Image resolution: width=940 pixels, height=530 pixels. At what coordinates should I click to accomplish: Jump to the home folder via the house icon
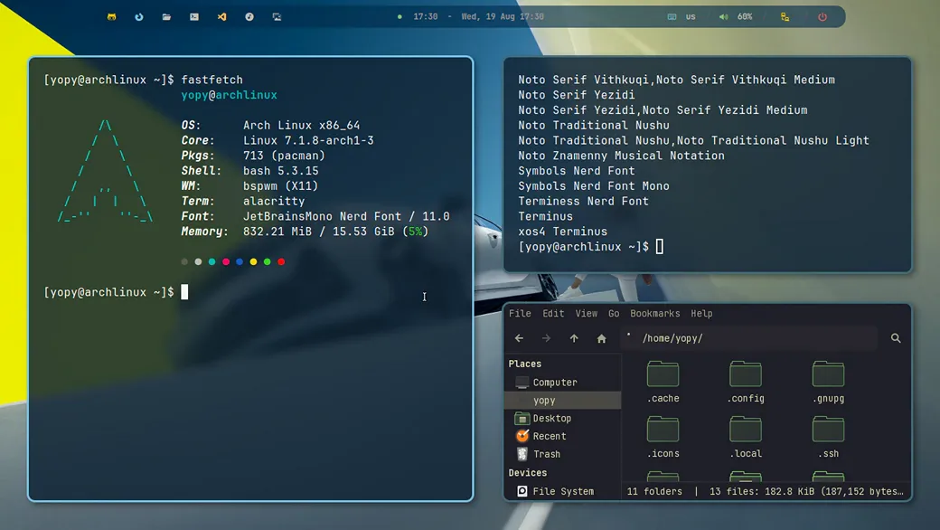tap(601, 338)
